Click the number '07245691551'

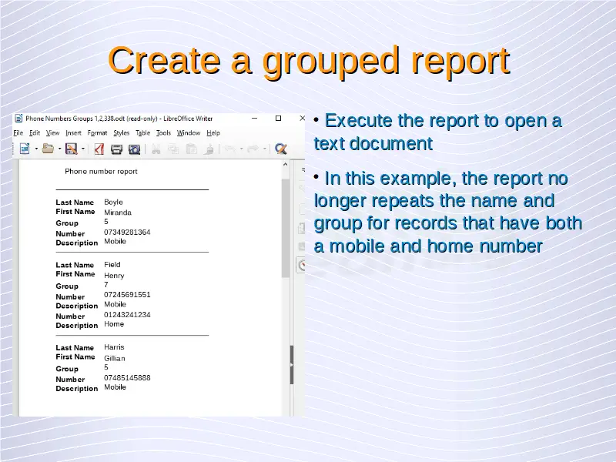point(127,295)
